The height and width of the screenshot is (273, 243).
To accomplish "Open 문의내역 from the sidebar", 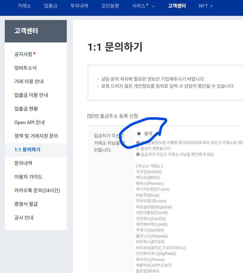I will (23, 163).
